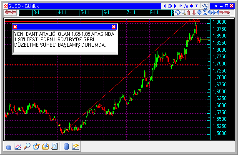Click the red down arrow icon
Screen dimensions: 238x155
point(194,12)
